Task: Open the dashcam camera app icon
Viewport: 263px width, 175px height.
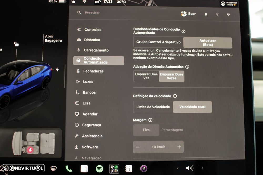Action: point(144,169)
